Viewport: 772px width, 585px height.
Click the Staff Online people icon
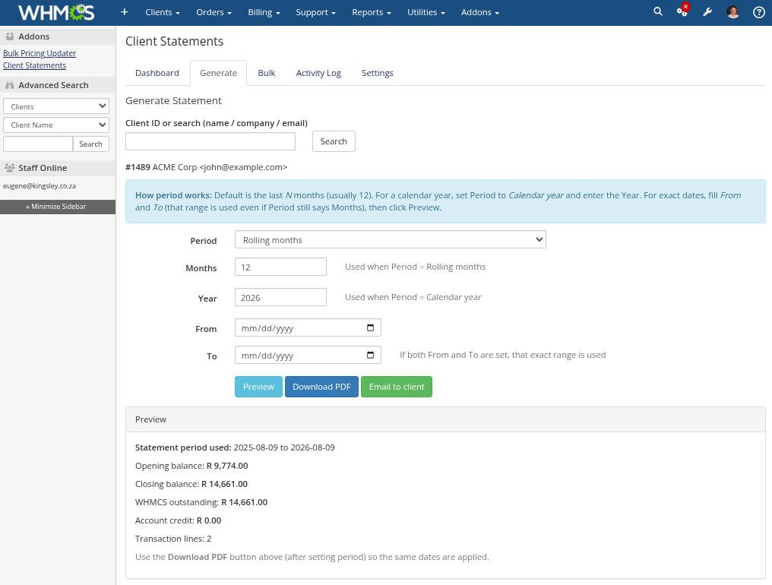[9, 167]
